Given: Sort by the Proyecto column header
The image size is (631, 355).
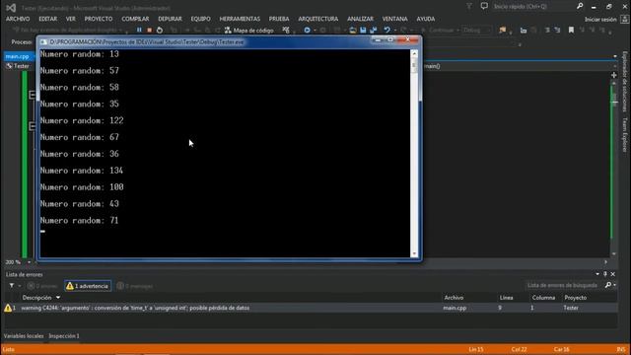Looking at the screenshot, I should click(x=576, y=298).
